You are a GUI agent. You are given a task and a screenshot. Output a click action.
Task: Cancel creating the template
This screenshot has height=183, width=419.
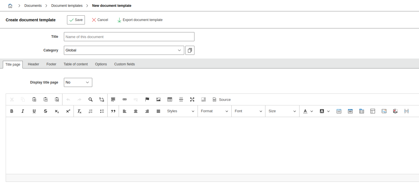pyautogui.click(x=100, y=20)
